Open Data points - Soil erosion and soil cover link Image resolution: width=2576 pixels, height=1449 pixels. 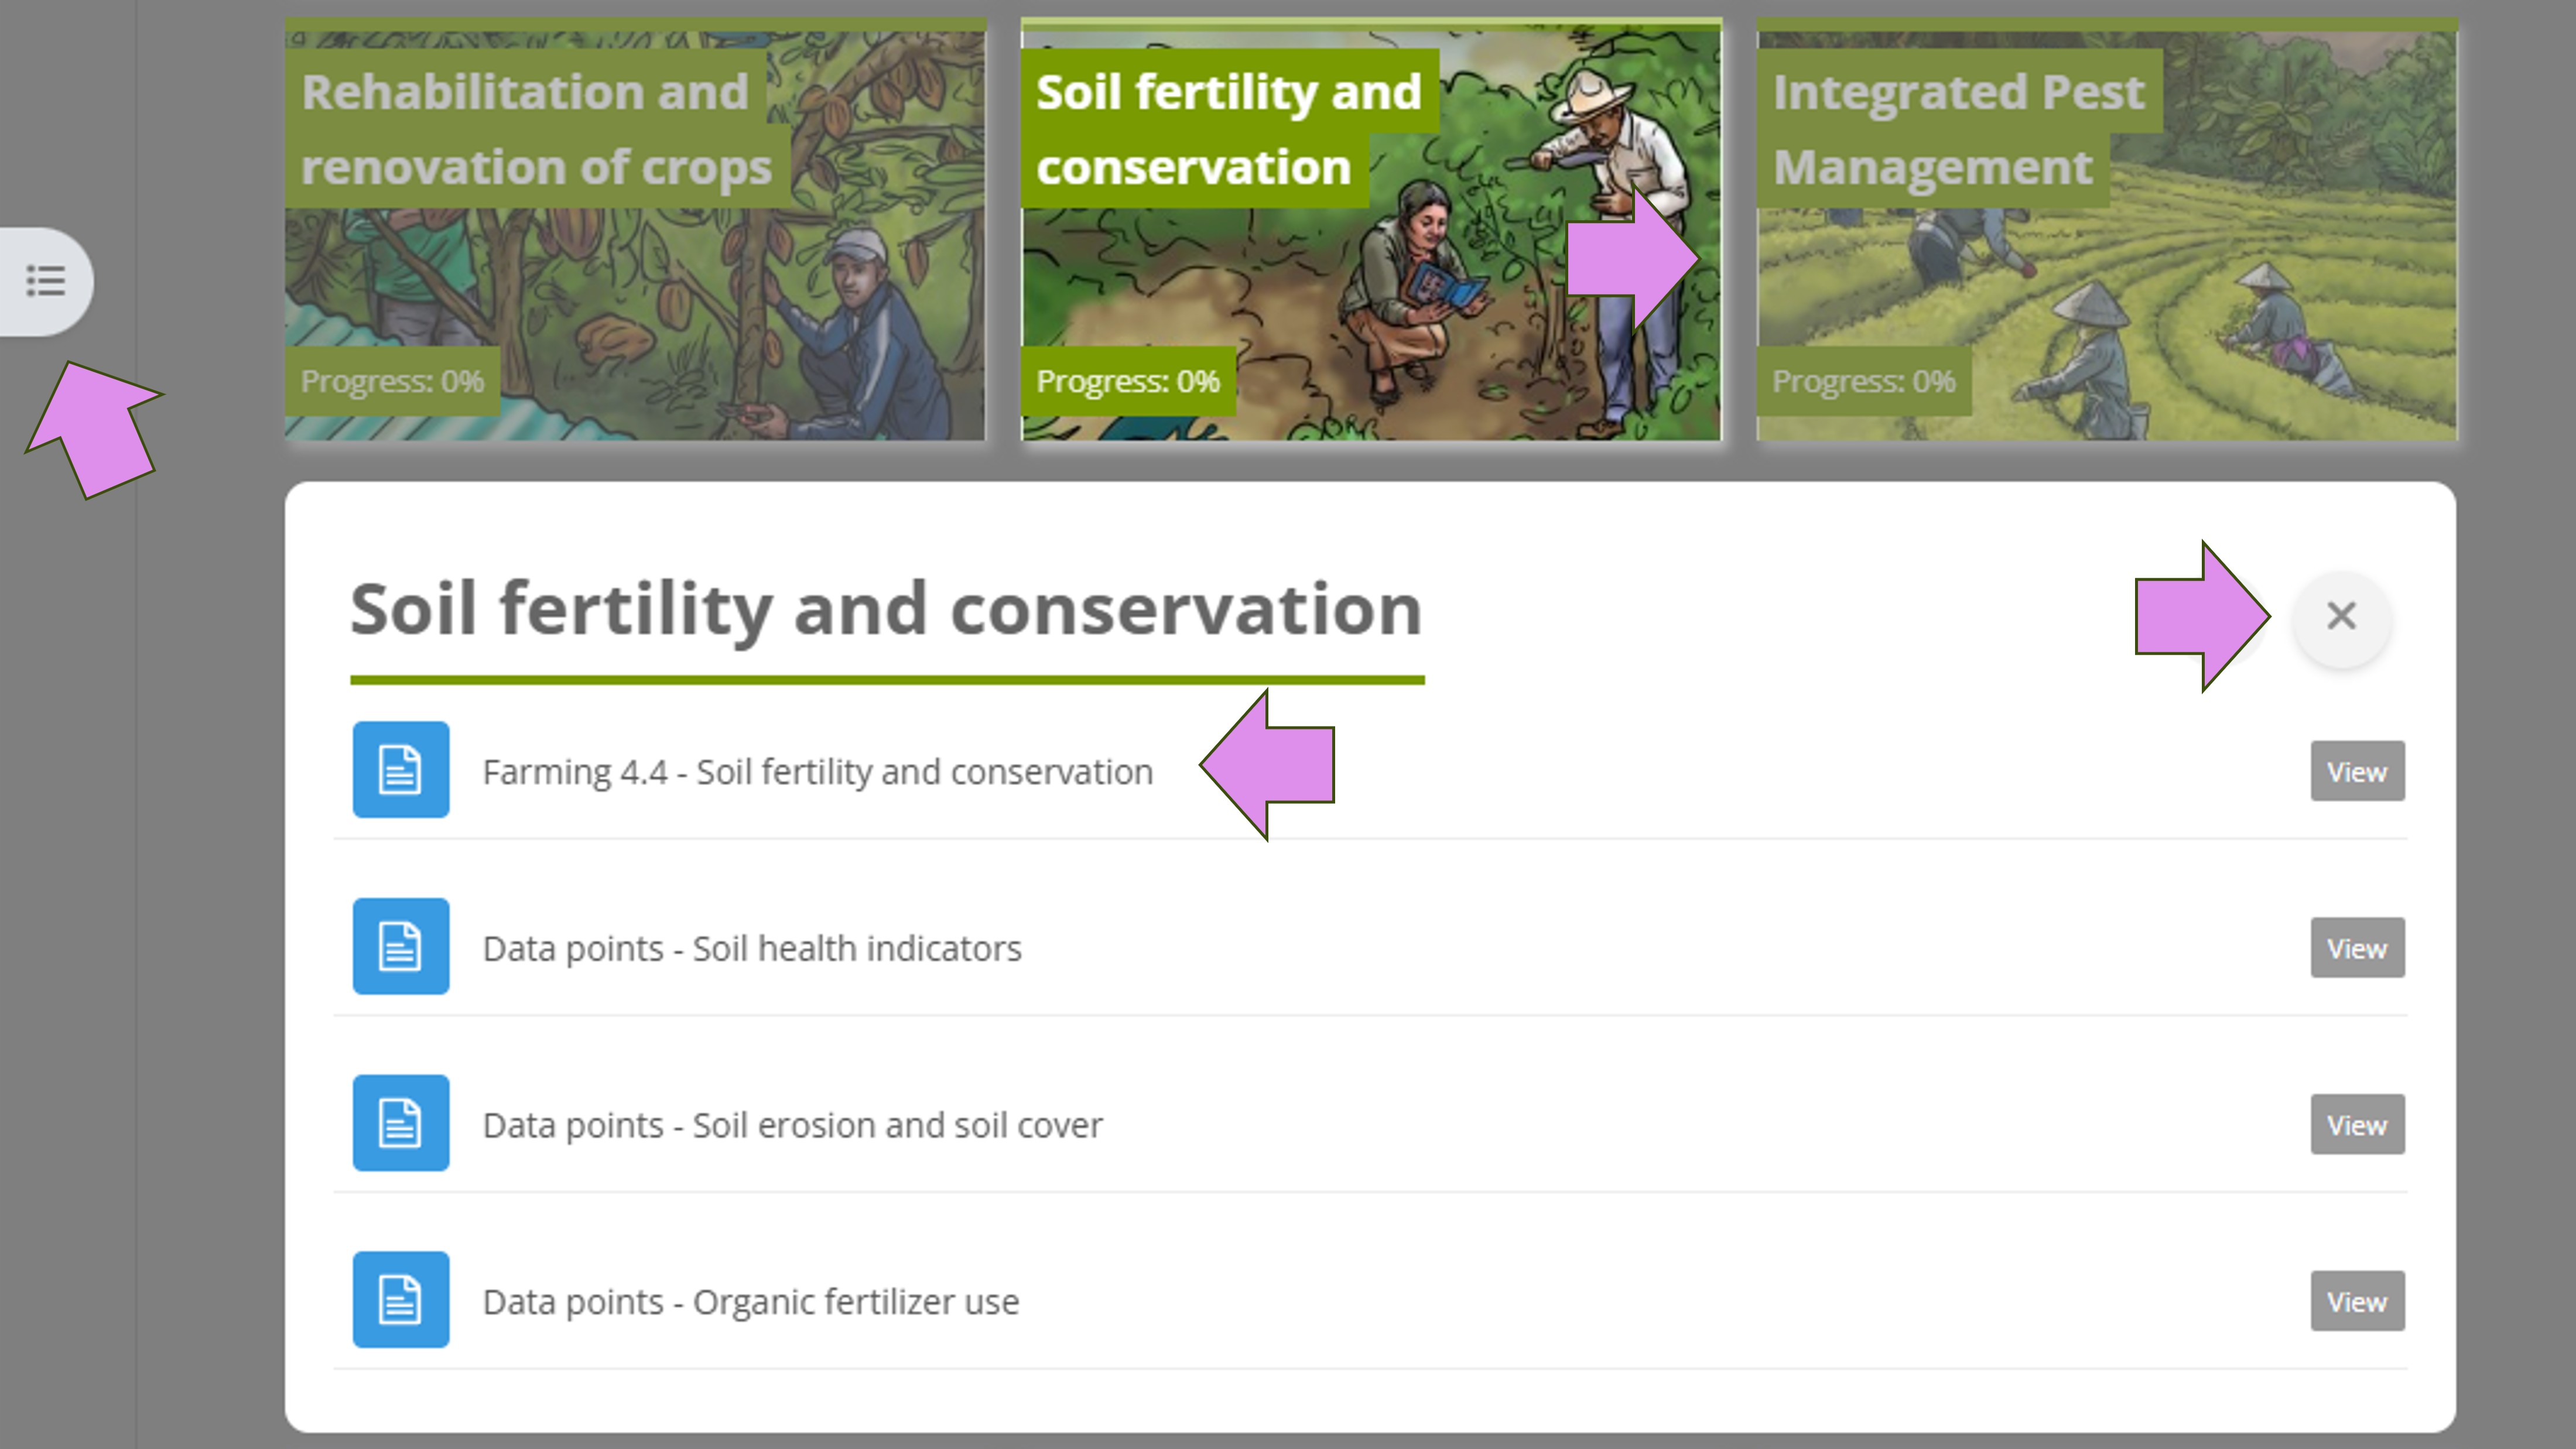tap(792, 1125)
